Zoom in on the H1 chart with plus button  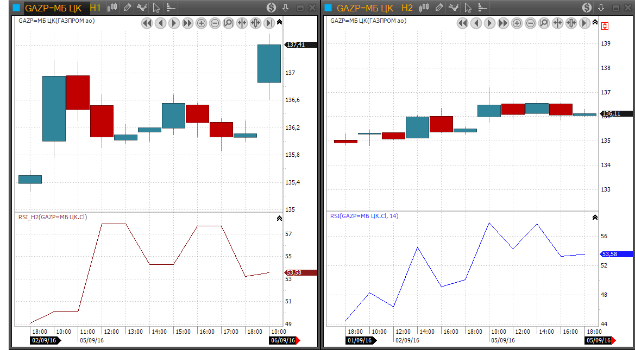point(201,23)
